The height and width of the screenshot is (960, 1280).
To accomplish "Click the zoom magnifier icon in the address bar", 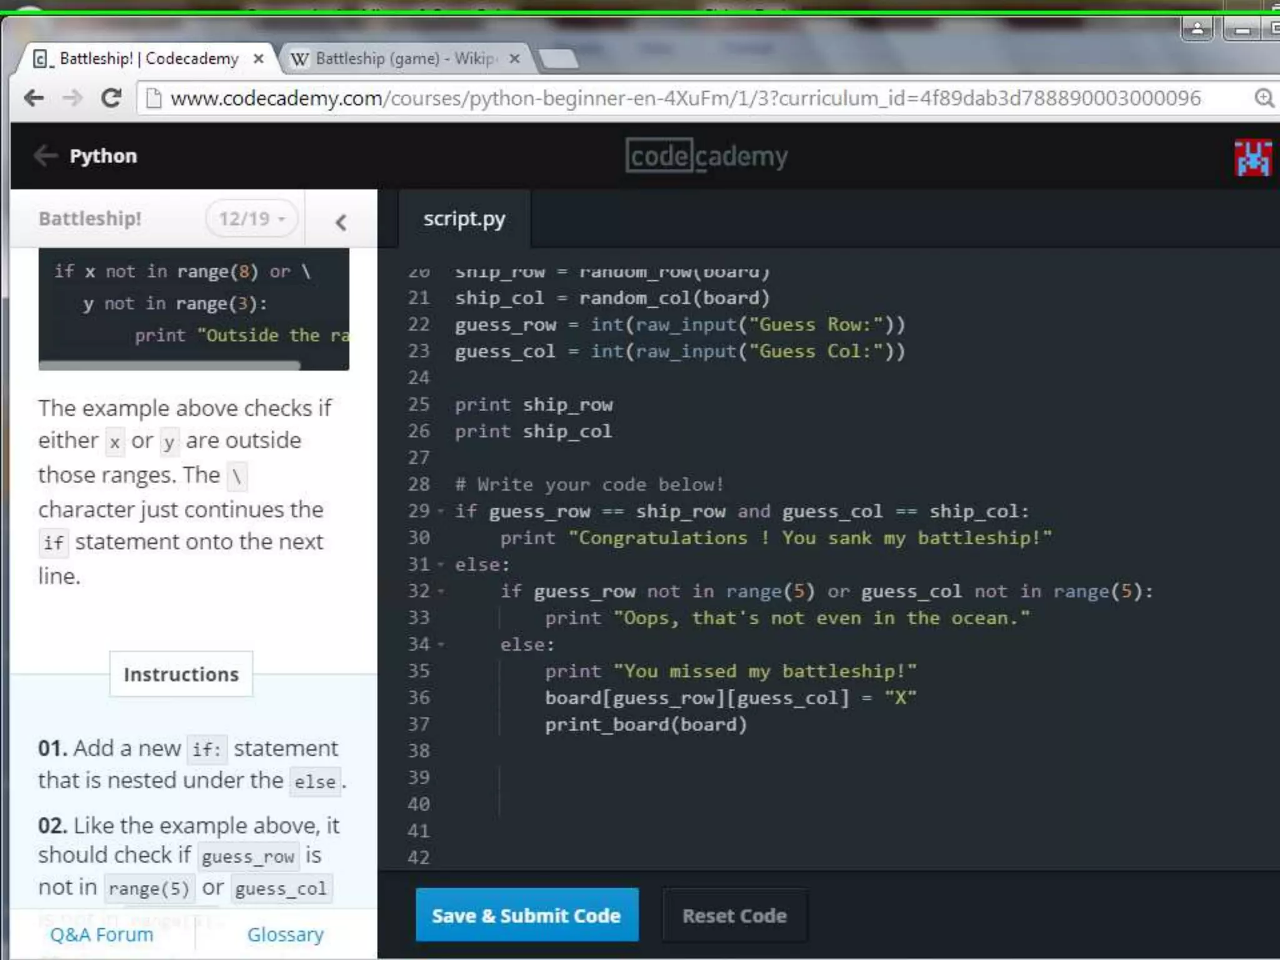I will point(1264,98).
